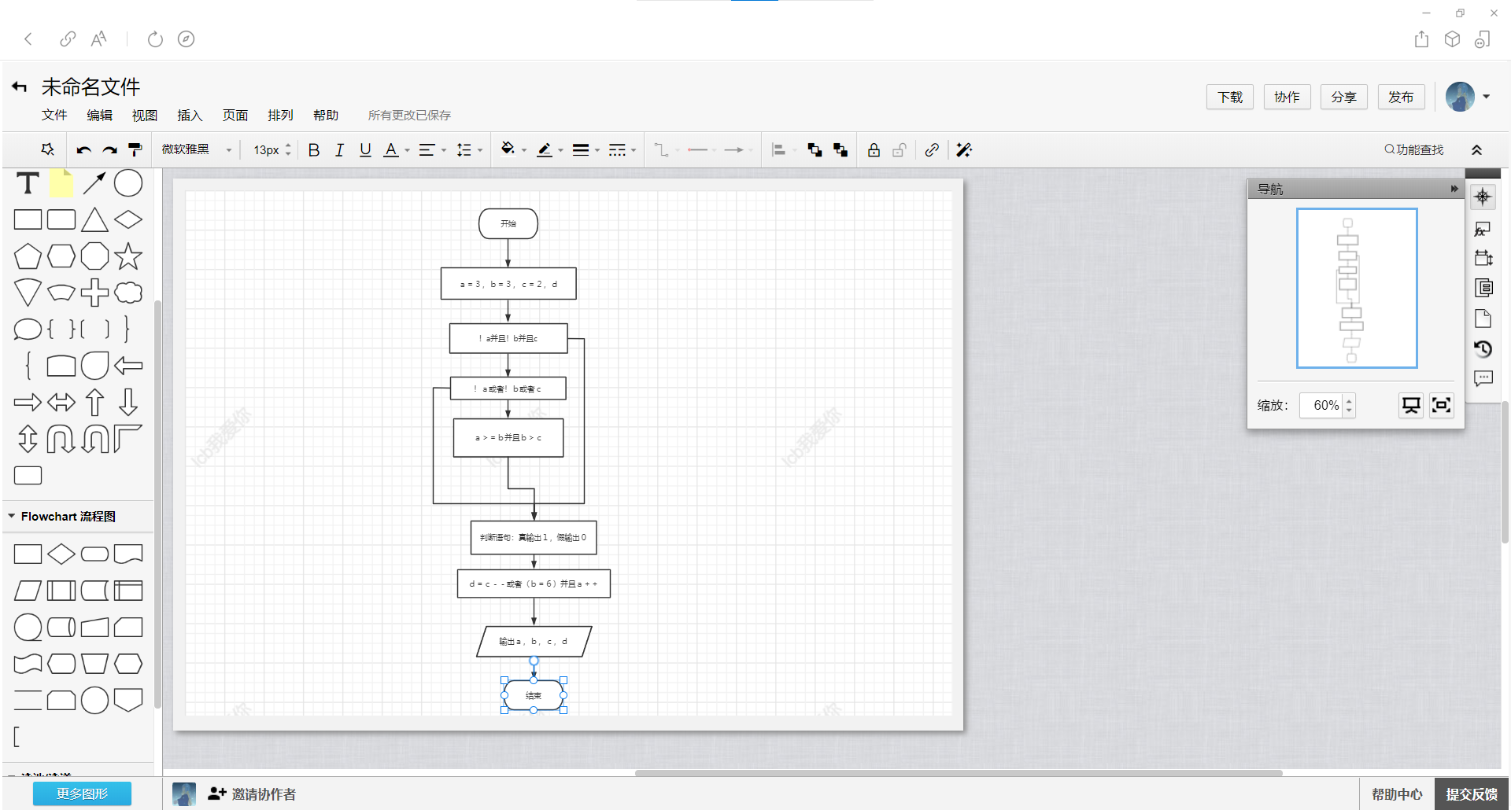Increase the font size stepper
This screenshot has width=1511, height=810.
(x=288, y=145)
